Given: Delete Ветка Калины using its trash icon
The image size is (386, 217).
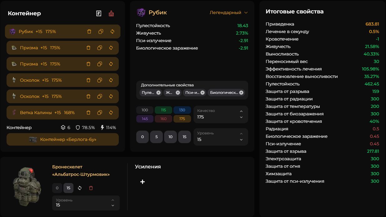Looking at the screenshot, I should point(88,113).
